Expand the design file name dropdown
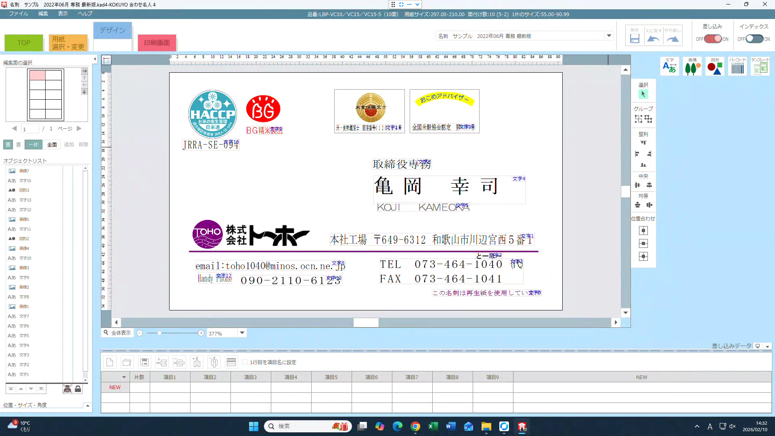 point(609,36)
